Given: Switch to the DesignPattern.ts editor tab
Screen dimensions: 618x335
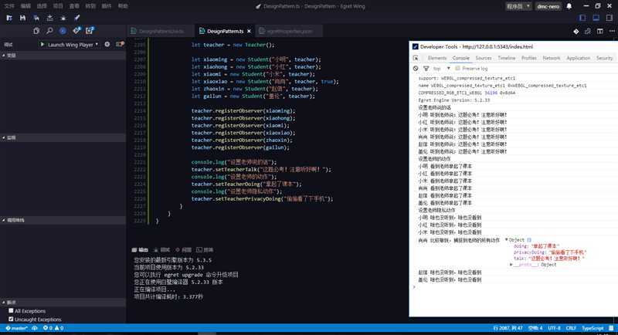Looking at the screenshot, I should point(225,31).
